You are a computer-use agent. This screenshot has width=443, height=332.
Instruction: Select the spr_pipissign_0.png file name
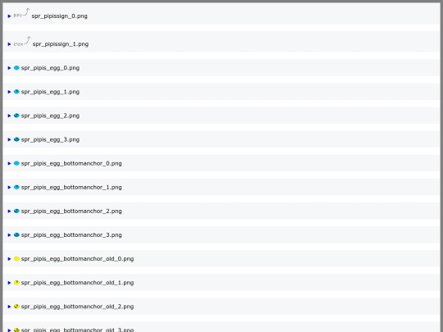59,16
